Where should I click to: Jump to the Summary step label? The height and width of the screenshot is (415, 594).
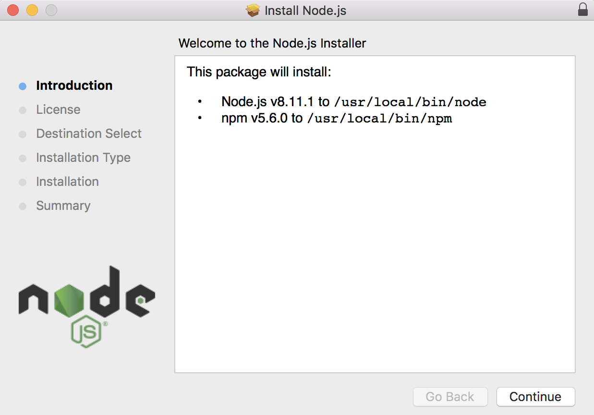(63, 206)
